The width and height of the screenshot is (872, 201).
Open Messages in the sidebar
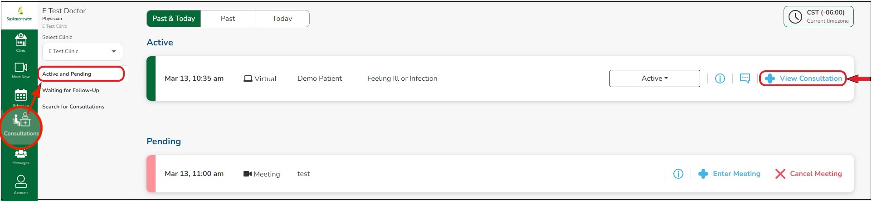(x=21, y=156)
